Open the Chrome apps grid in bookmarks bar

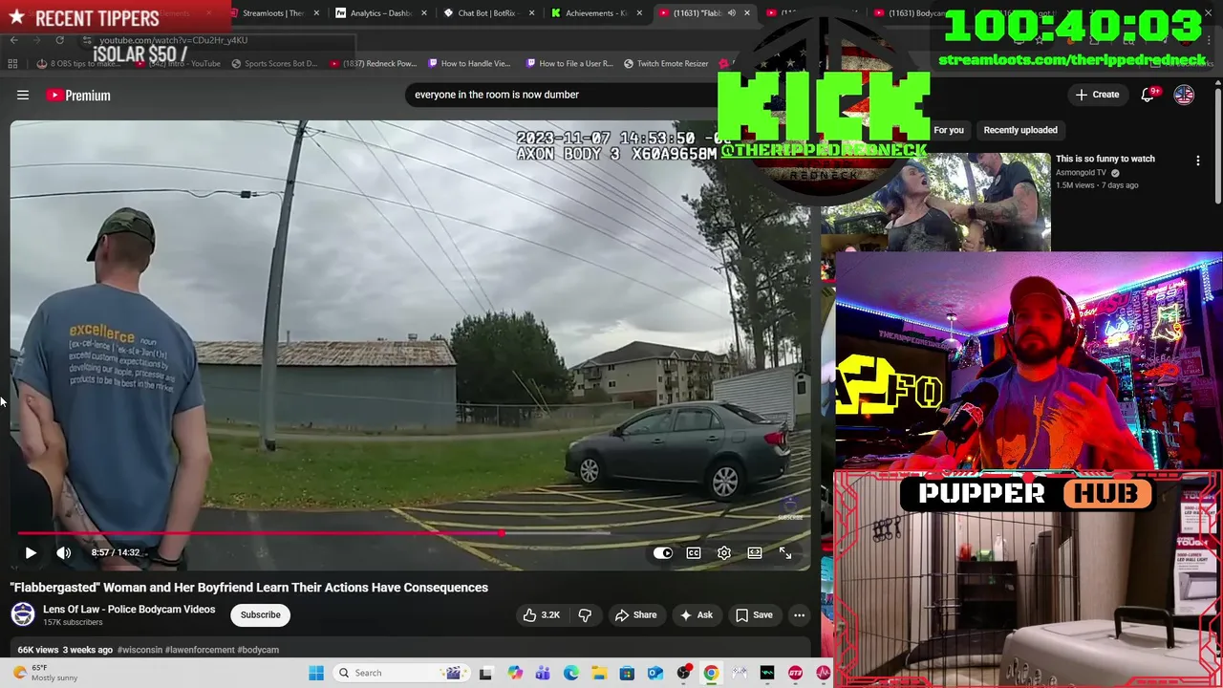tap(12, 64)
